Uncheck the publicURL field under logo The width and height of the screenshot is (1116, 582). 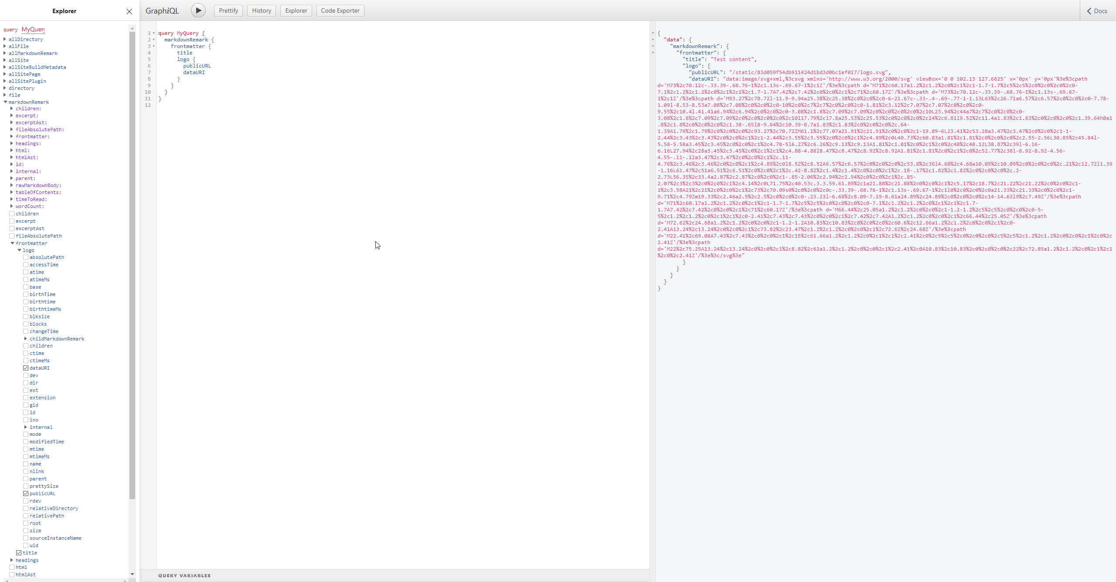click(26, 494)
